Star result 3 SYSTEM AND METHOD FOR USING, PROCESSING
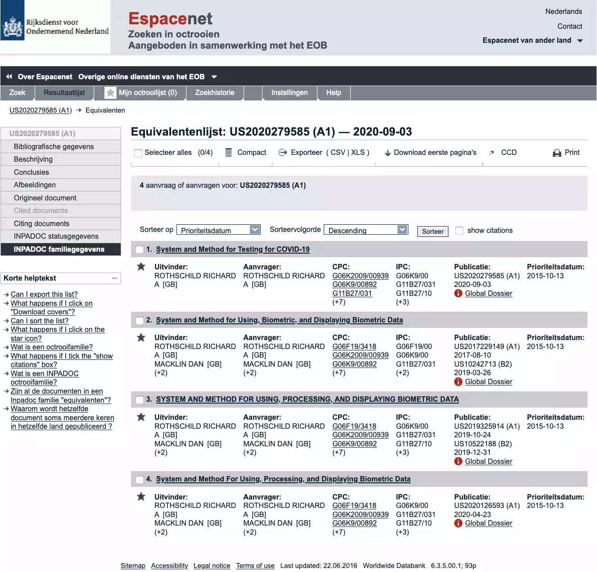Screen dimensions: 597x572 [141, 417]
